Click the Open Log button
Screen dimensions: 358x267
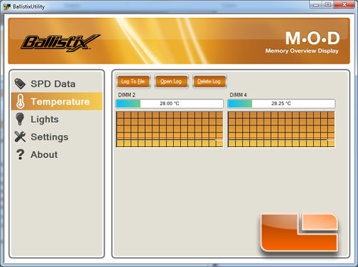[x=171, y=81]
